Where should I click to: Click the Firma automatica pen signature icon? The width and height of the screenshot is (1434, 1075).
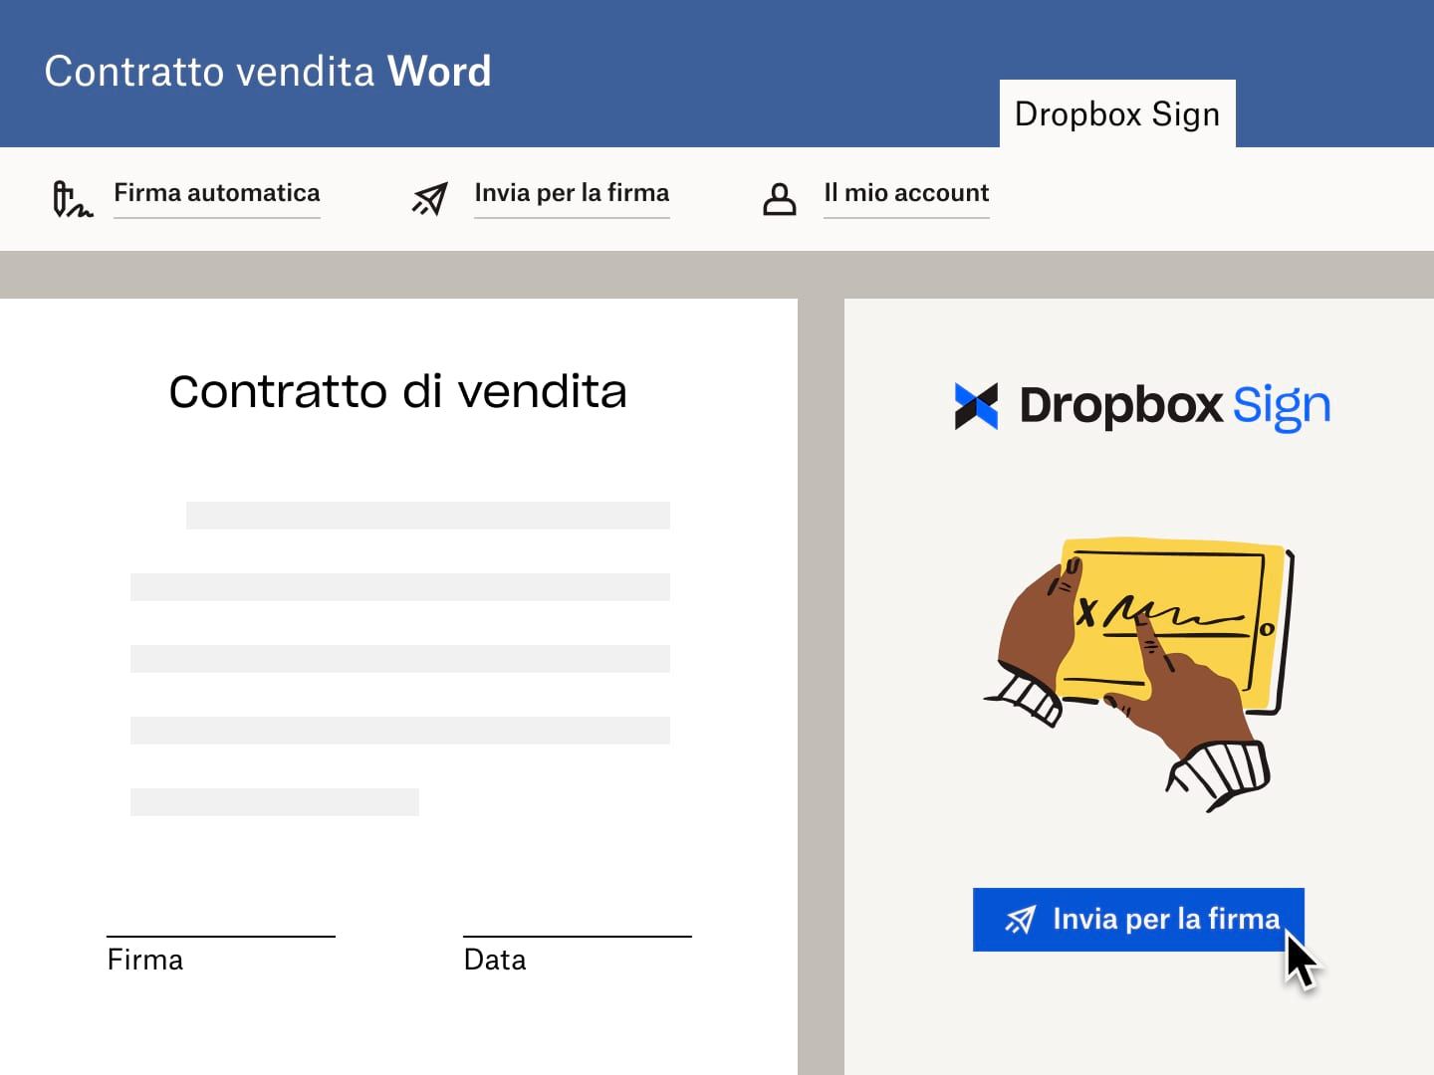[x=72, y=199]
